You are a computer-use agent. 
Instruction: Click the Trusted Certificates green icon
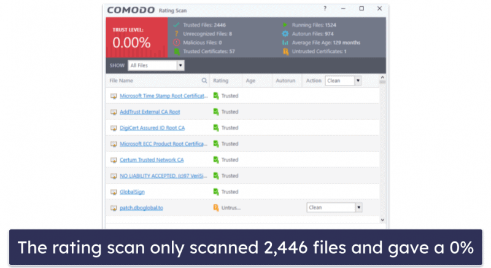pos(177,52)
